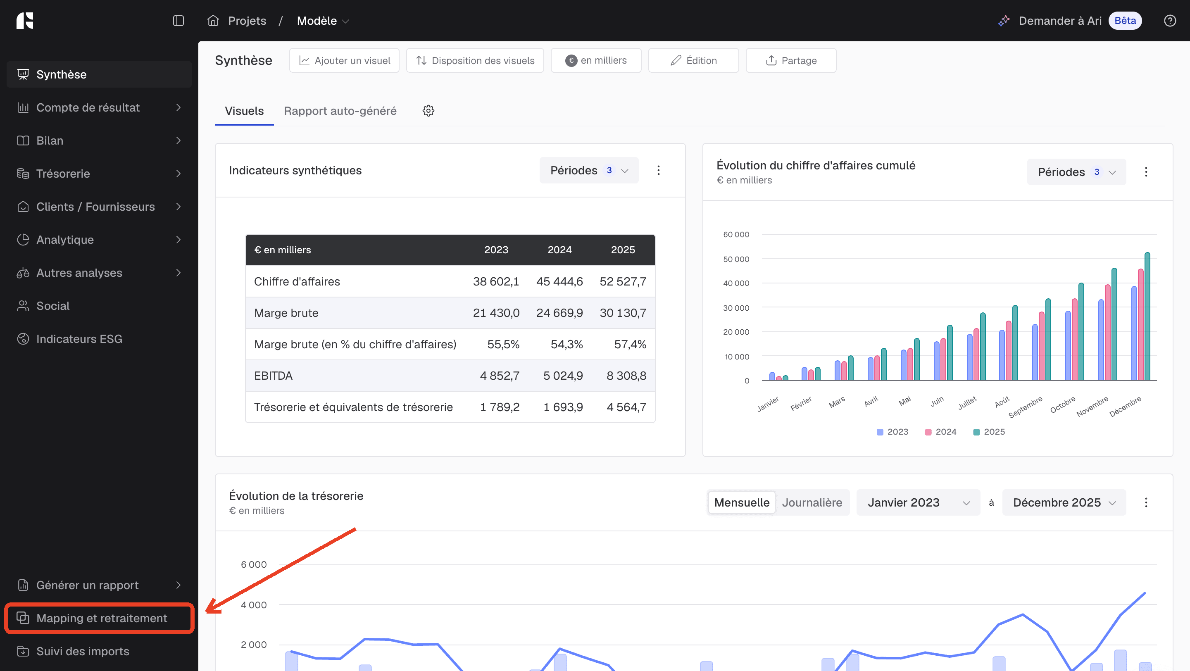1190x671 pixels.
Task: Click Chiffre d'affaires 2025 value 52 527,7
Action: click(623, 281)
